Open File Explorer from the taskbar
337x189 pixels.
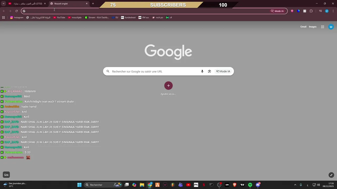(142, 185)
